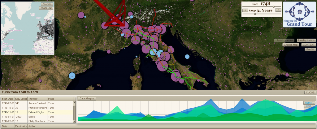Click the Zoom In map button
This screenshot has height=129, width=317.
click(x=47, y=4)
